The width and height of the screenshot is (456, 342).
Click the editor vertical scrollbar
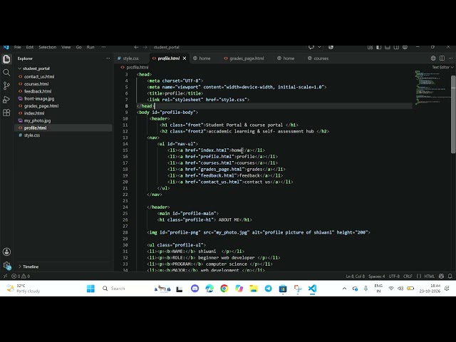point(453,114)
